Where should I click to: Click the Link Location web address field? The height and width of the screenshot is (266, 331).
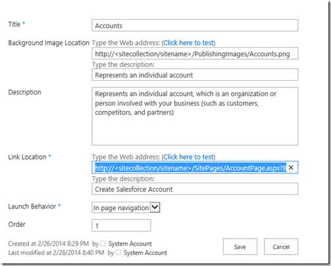coord(195,167)
